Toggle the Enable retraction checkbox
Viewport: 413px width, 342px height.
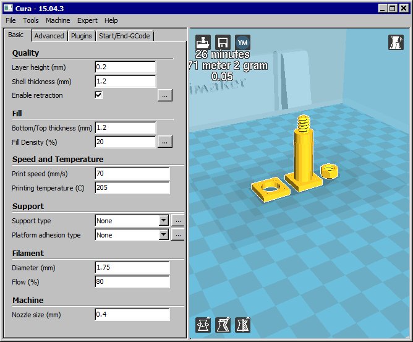coord(98,95)
